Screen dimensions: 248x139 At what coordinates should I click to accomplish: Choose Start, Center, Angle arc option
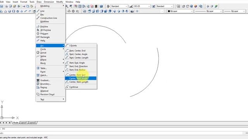click(81, 54)
